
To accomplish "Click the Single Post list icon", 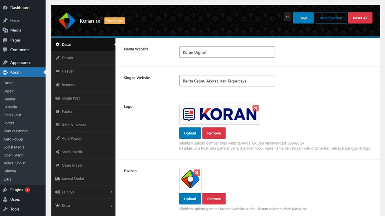I will pos(58,98).
